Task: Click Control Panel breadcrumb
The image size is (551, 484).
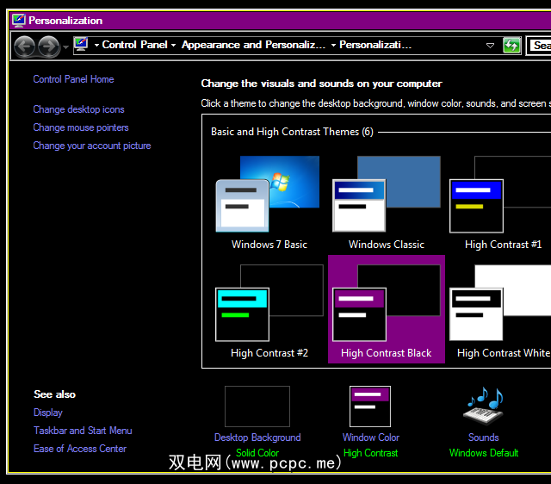Action: point(134,45)
